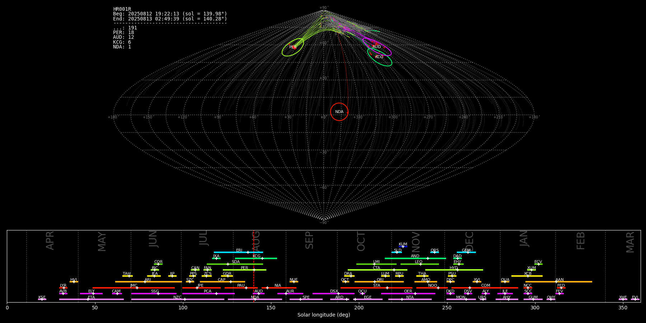
Task: Select the EVI shower bar
Action: pyautogui.click(x=635, y=299)
